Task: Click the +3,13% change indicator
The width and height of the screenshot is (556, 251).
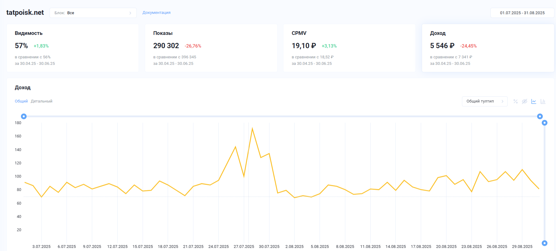Action: click(x=329, y=46)
